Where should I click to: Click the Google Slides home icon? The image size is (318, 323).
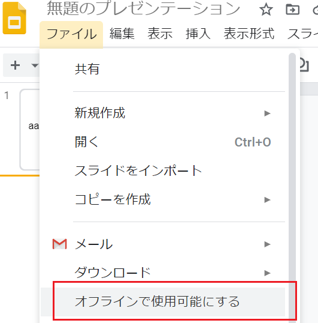click(14, 18)
